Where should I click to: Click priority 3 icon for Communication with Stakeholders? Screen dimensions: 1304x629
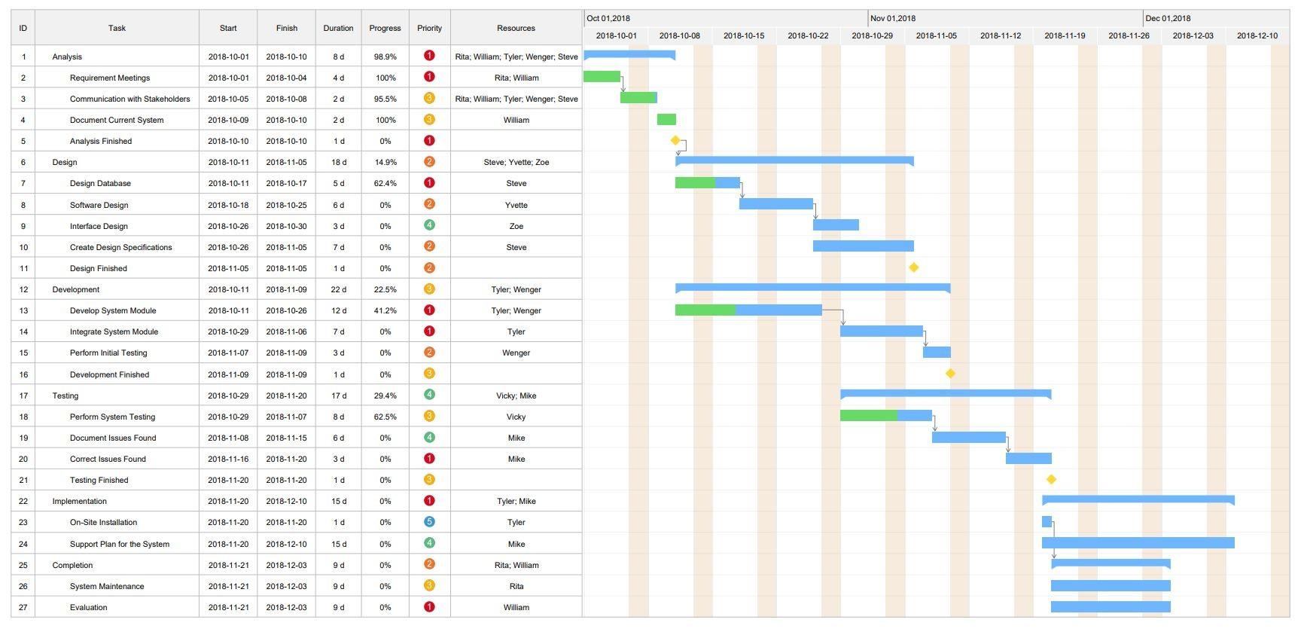(x=429, y=98)
